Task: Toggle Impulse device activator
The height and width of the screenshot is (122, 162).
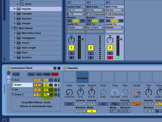Action: pyautogui.click(x=65, y=68)
